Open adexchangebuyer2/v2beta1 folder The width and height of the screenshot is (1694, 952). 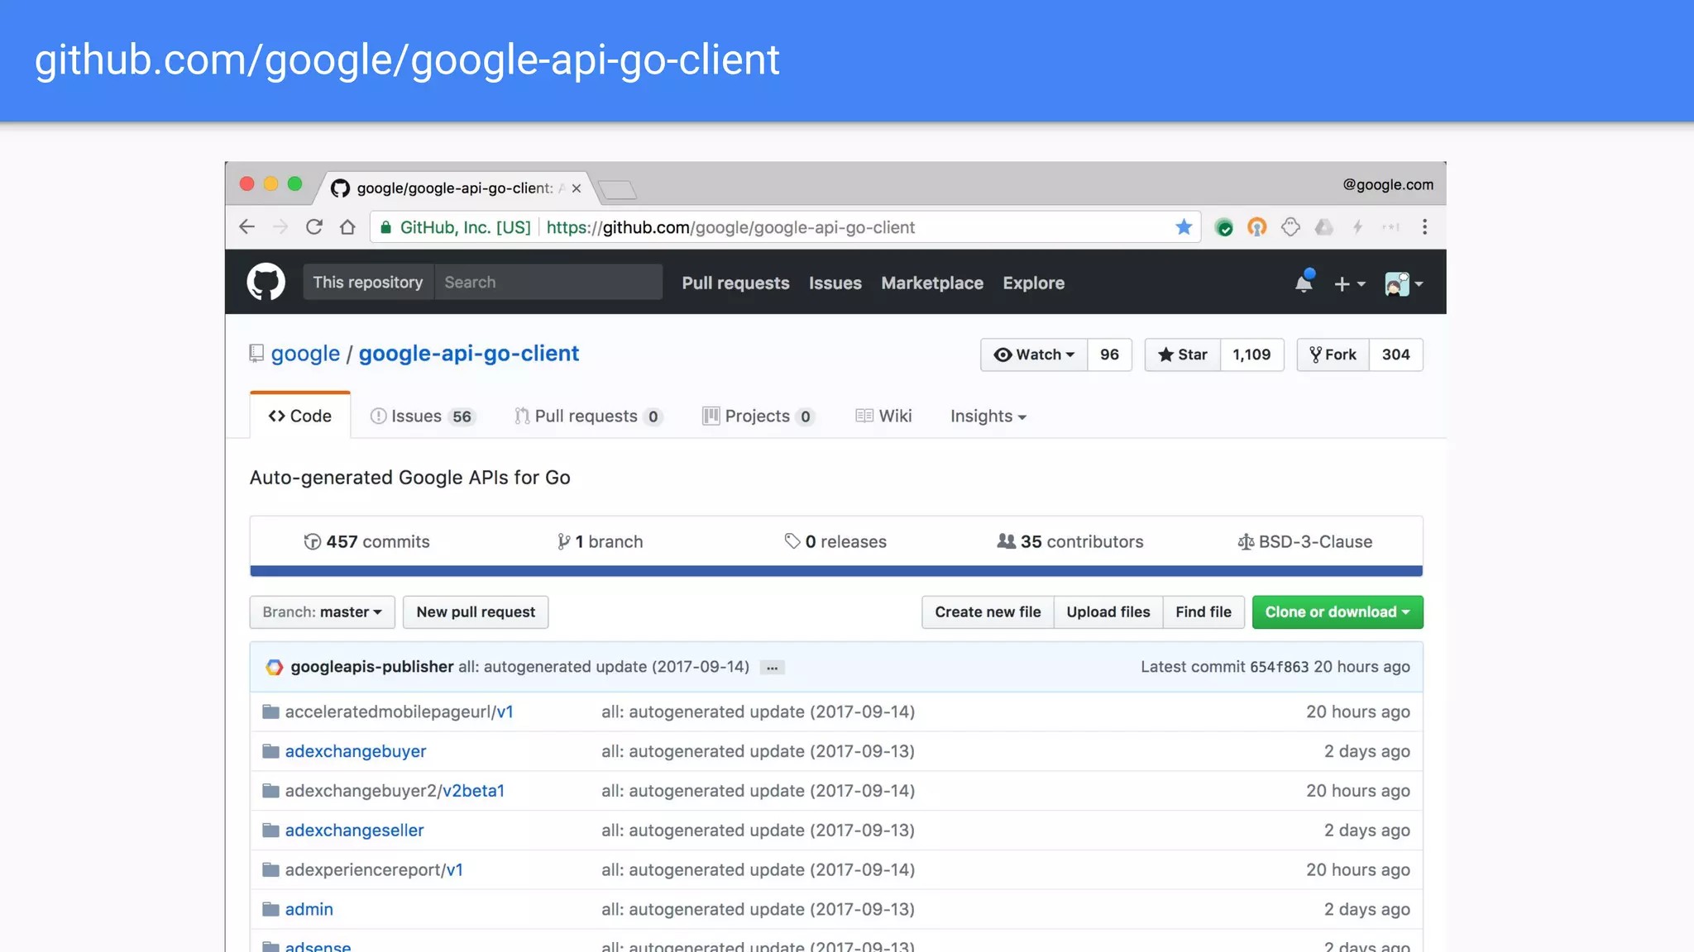[395, 791]
